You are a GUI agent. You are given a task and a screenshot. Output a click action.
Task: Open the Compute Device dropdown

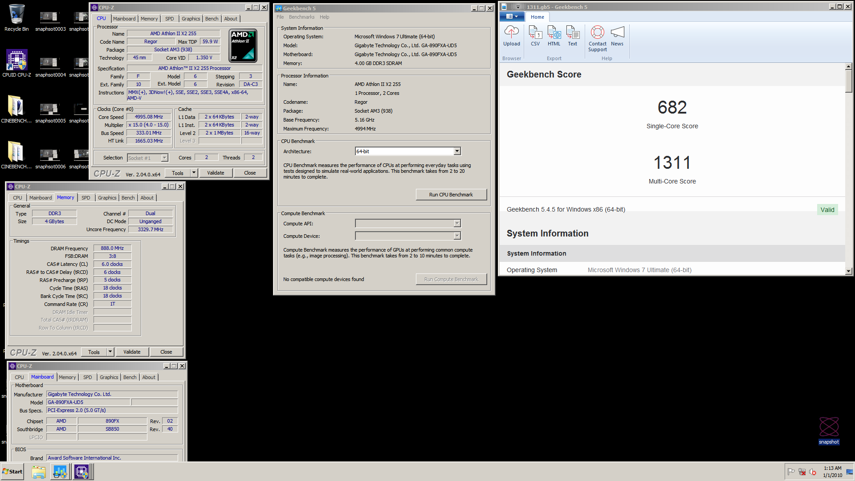(x=457, y=236)
